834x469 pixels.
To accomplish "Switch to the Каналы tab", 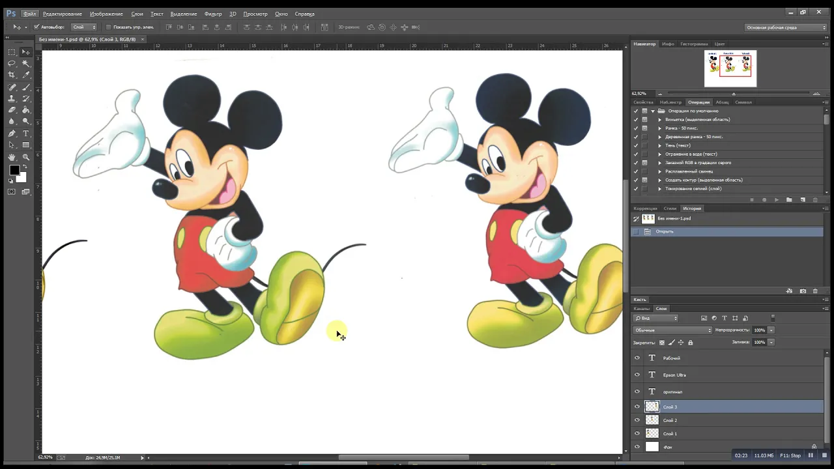I will [x=642, y=308].
